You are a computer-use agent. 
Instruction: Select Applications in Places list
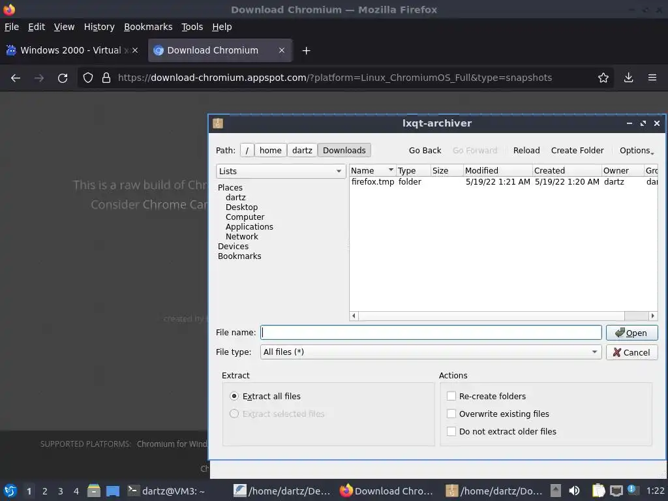tap(249, 227)
